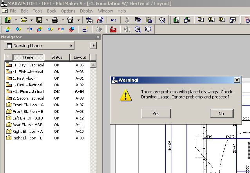Select the -1. Finis...lectrical drawing row
Screen dimensions: 250x173
47,71
